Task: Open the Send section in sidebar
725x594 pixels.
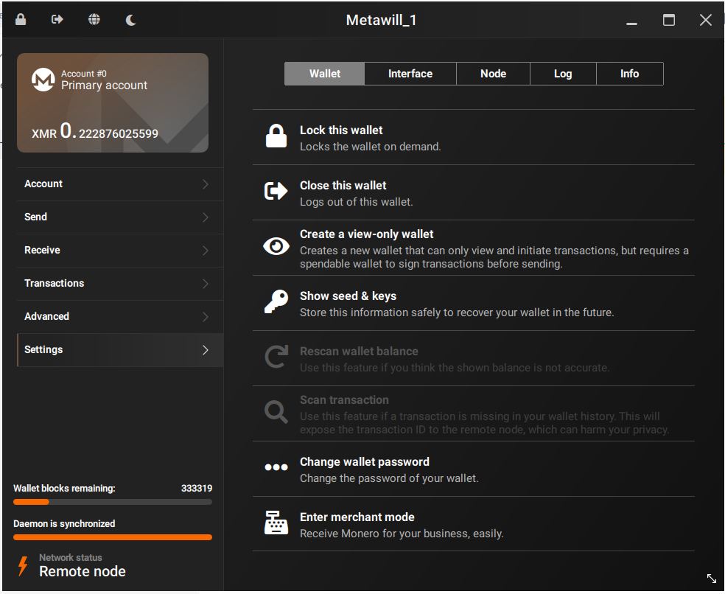Action: (x=35, y=217)
